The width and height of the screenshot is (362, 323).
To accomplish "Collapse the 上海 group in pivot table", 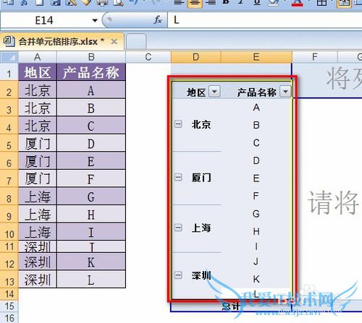I will pos(178,228).
